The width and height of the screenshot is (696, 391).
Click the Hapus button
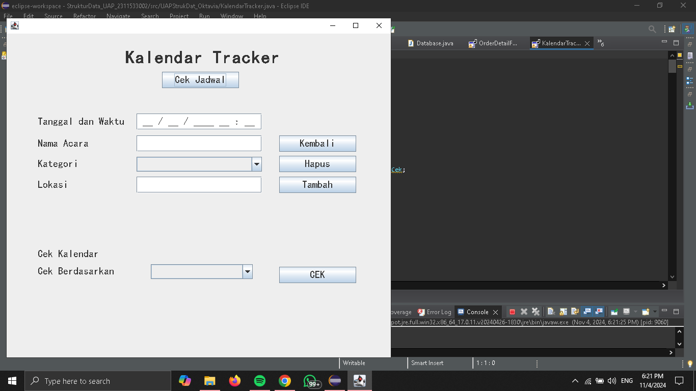click(317, 164)
